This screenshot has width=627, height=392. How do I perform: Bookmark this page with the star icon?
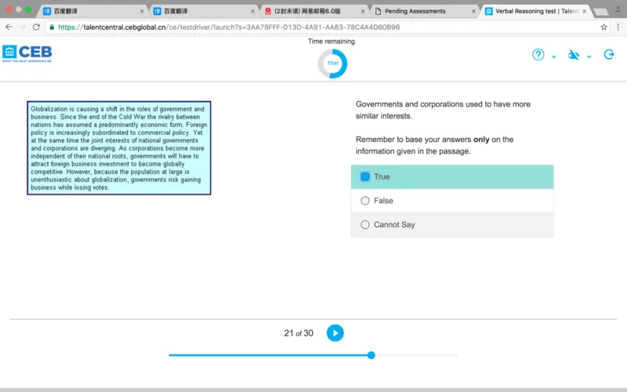coord(603,27)
